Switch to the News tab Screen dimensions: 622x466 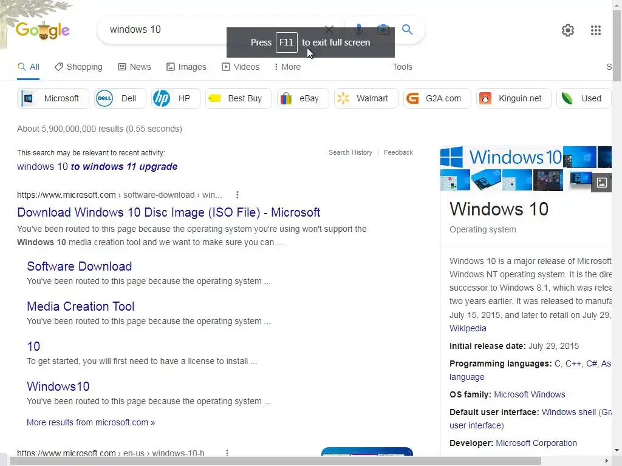coord(134,67)
